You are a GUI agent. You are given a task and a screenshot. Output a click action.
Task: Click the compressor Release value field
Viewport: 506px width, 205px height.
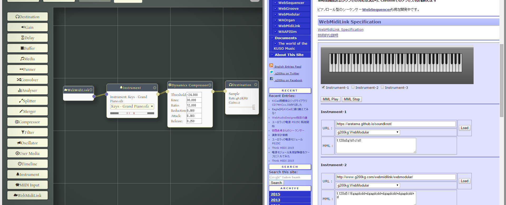194,121
